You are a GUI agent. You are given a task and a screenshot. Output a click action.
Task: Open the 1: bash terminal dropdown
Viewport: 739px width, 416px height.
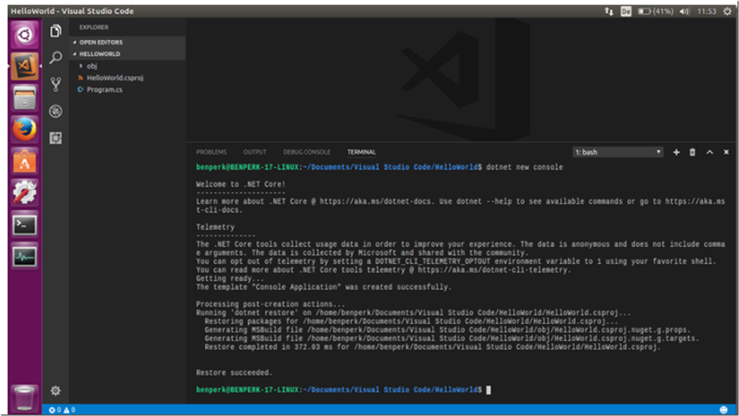click(618, 152)
